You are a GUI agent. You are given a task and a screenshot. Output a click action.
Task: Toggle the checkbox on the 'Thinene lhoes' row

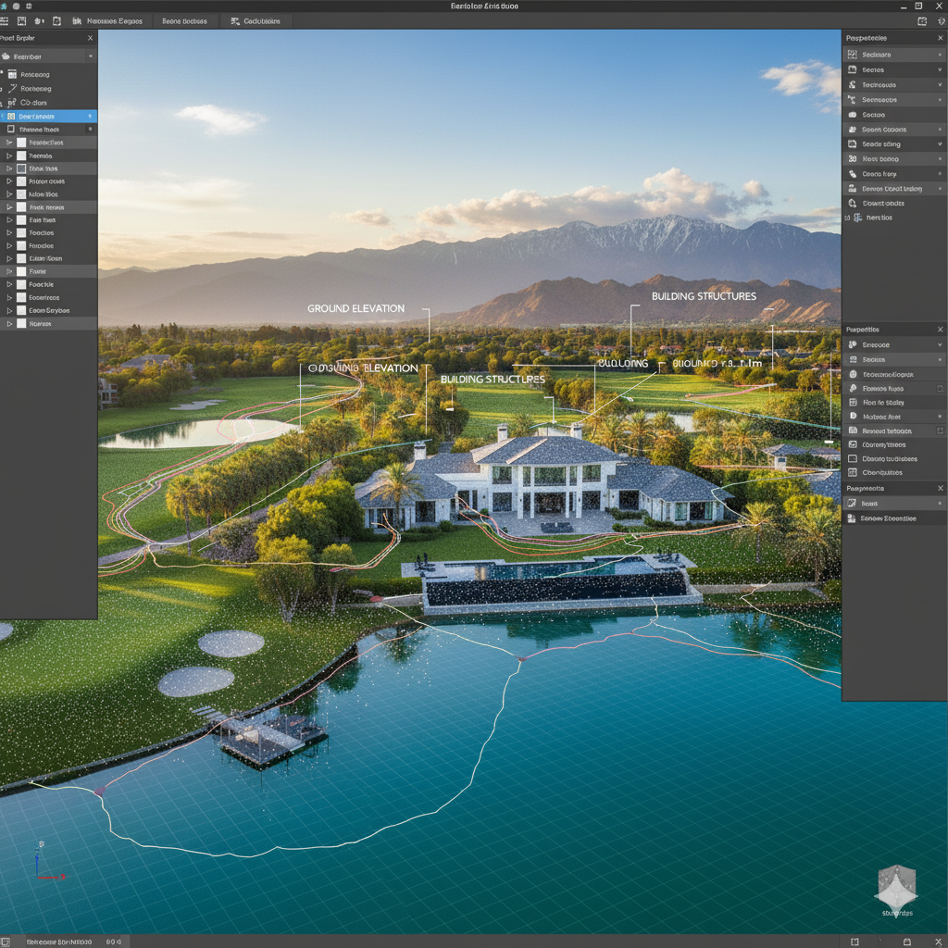click(11, 130)
